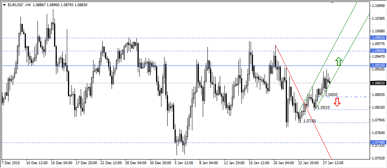The height and width of the screenshot is (168, 387).
Task: Select the green up arrow object
Action: point(339,61)
